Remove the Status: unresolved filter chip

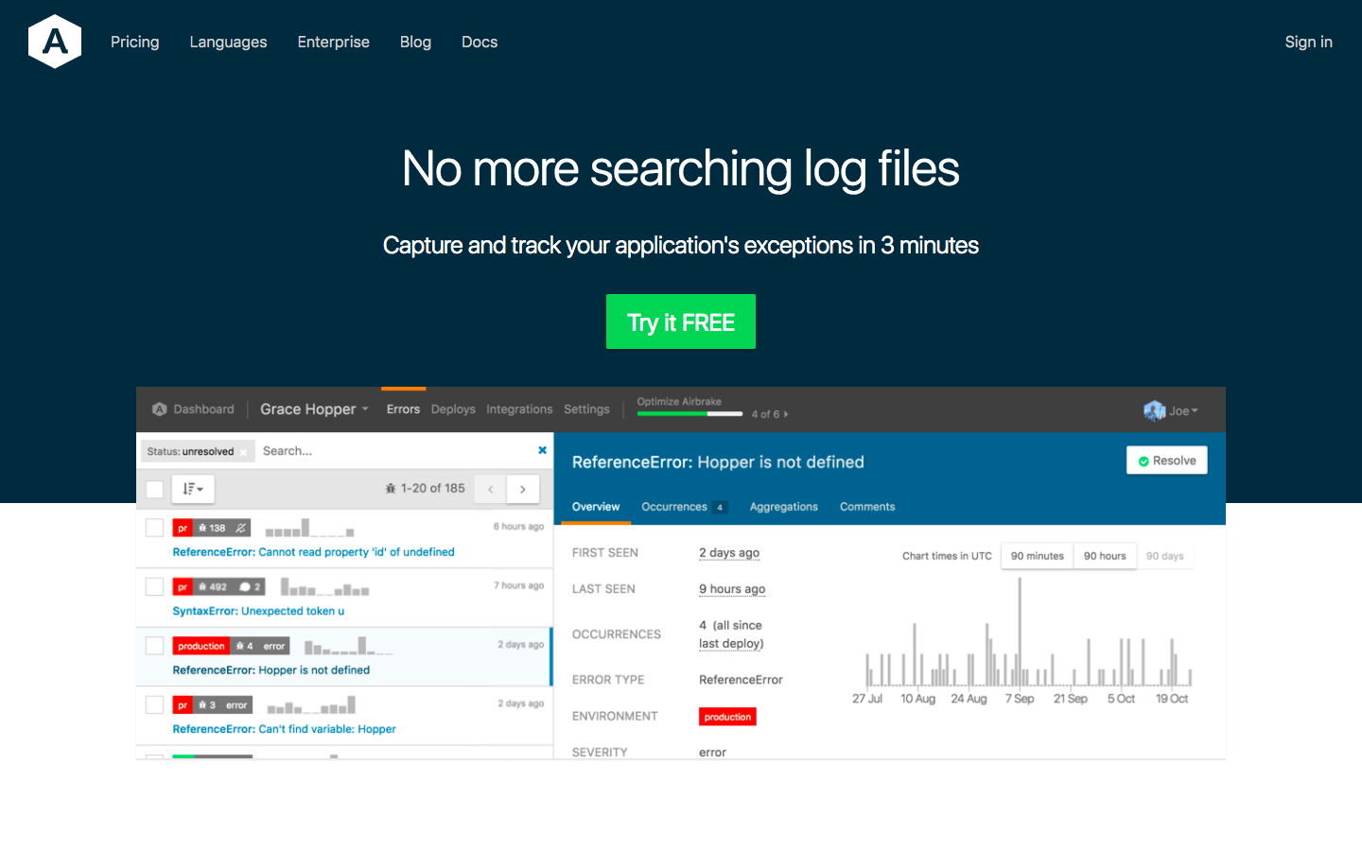(x=244, y=452)
